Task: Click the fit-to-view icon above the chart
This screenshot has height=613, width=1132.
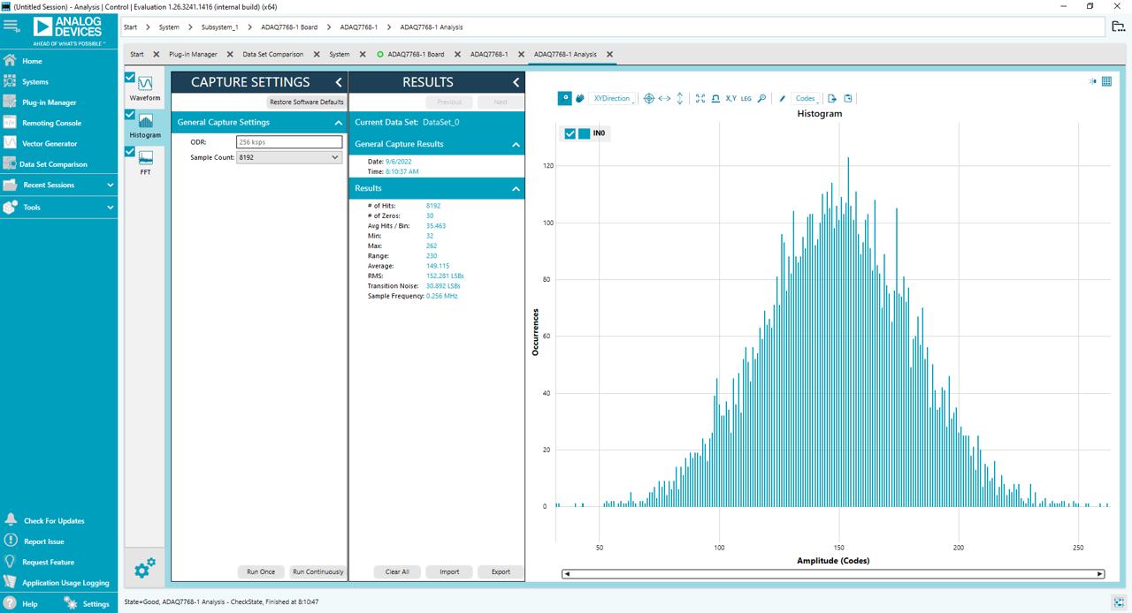Action: click(x=700, y=98)
